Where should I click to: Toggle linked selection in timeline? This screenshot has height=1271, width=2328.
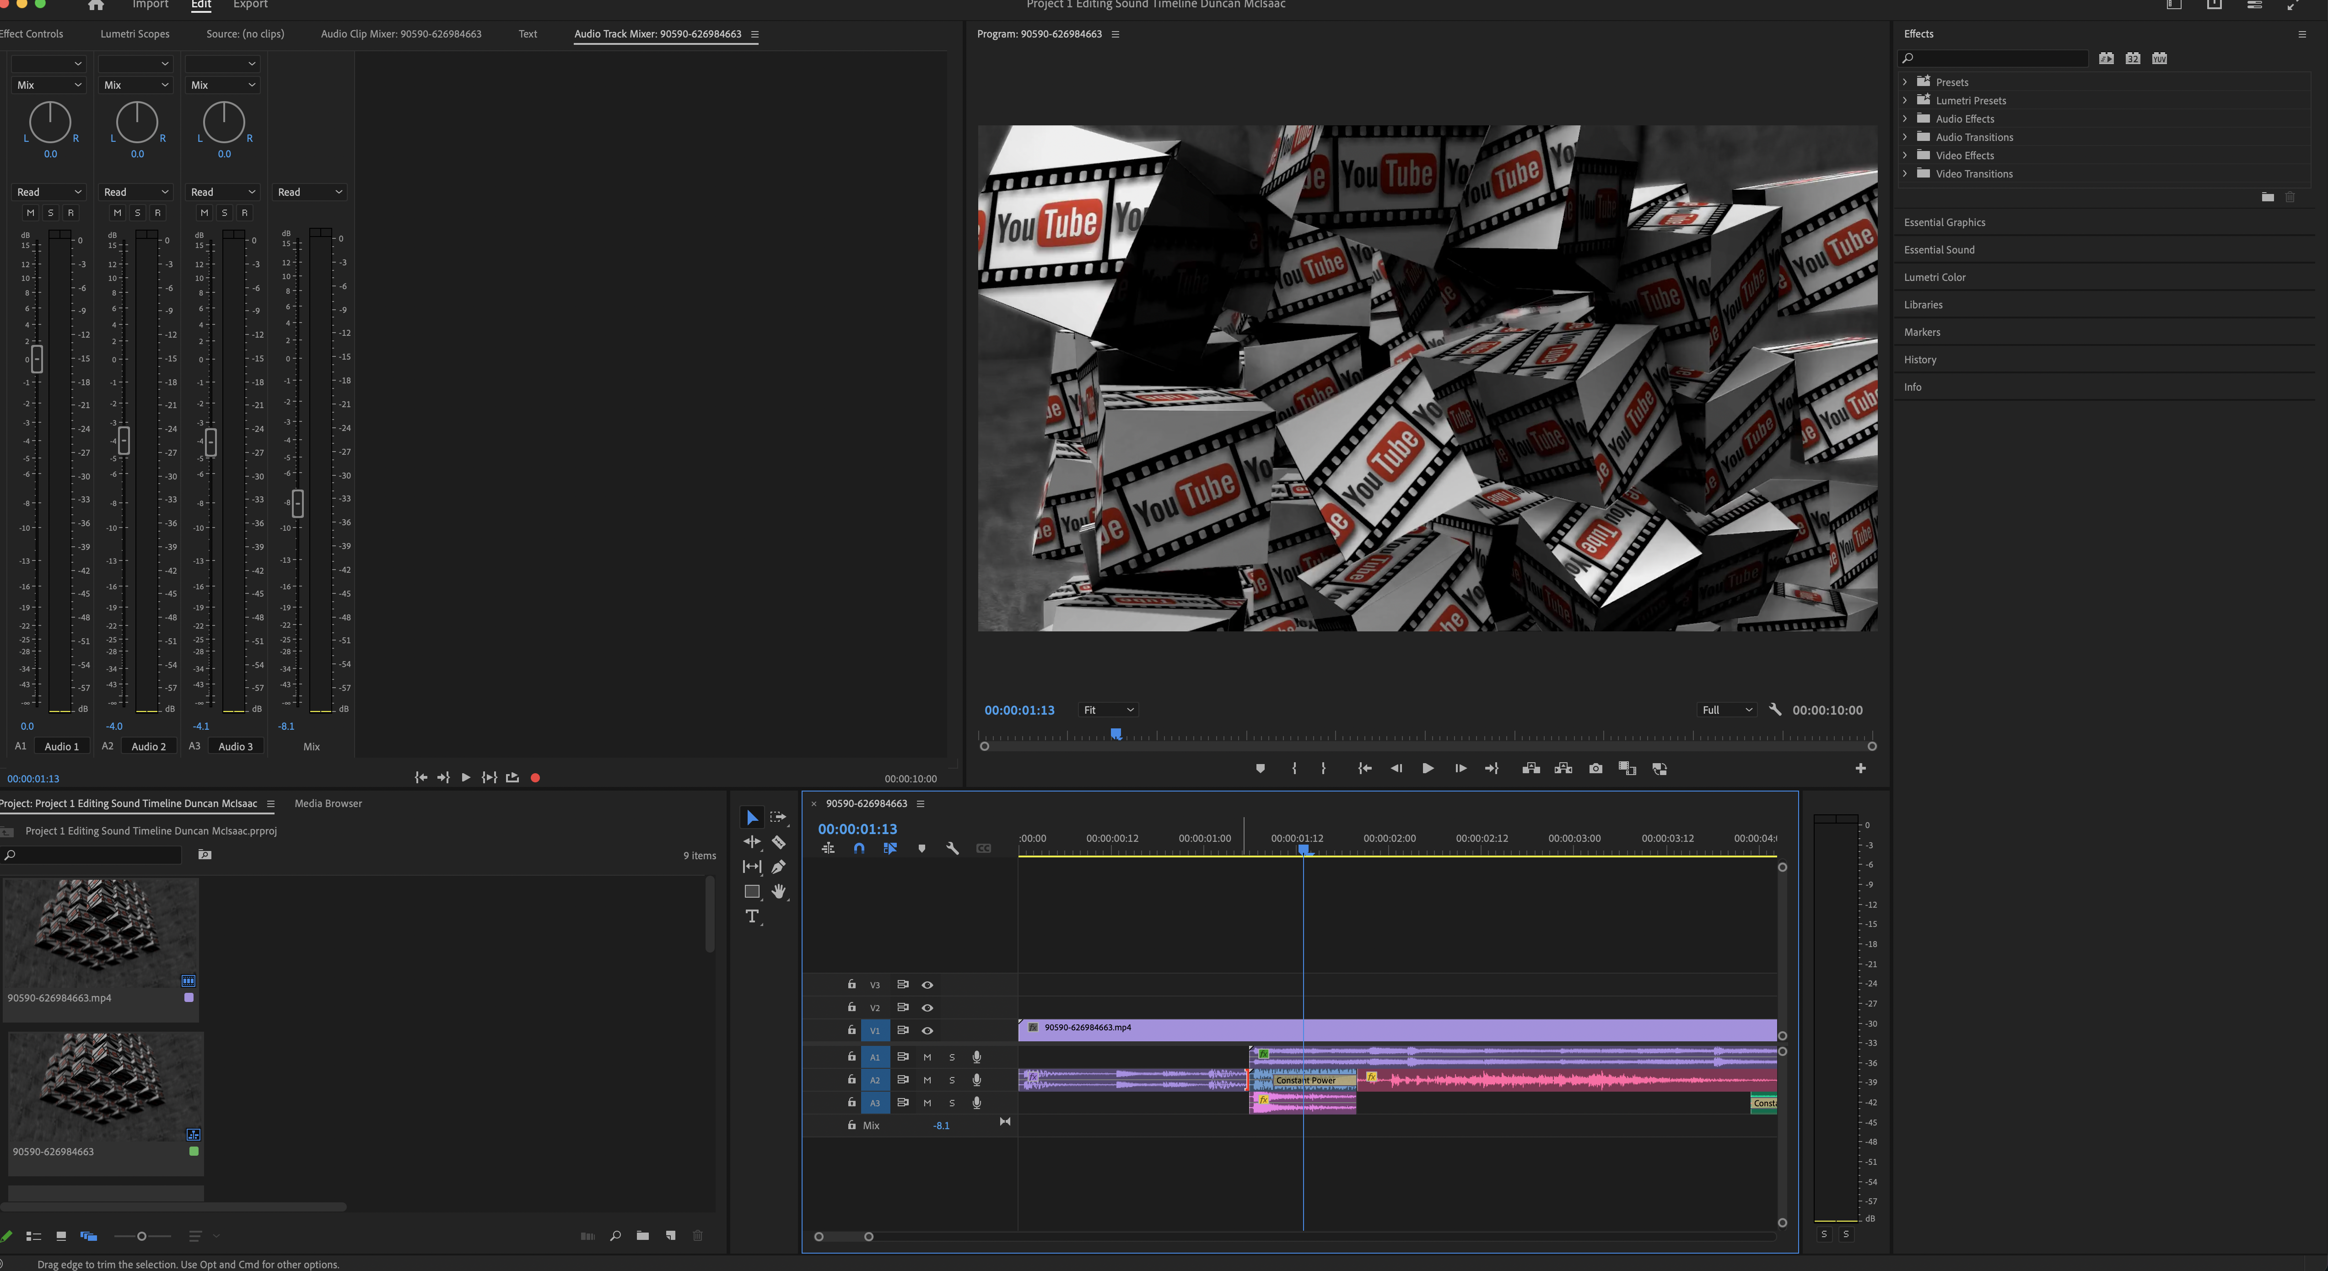tap(890, 848)
